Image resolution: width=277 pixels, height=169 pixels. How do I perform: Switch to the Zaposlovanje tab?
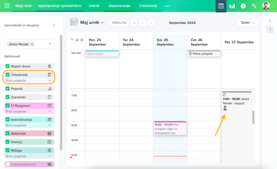coord(119,6)
